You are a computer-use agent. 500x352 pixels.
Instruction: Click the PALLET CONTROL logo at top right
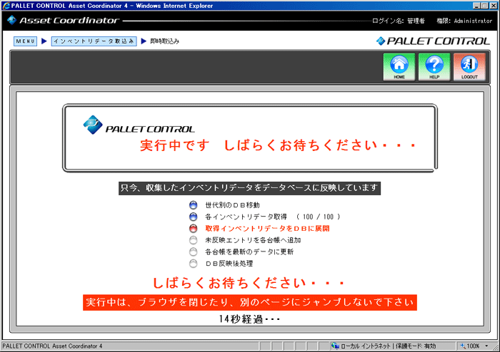[x=434, y=41]
